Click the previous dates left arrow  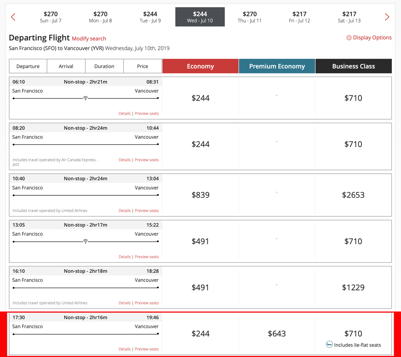pos(13,17)
